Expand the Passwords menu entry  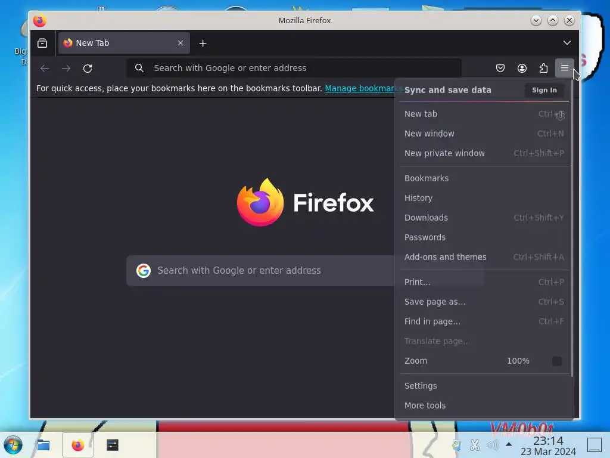click(484, 237)
